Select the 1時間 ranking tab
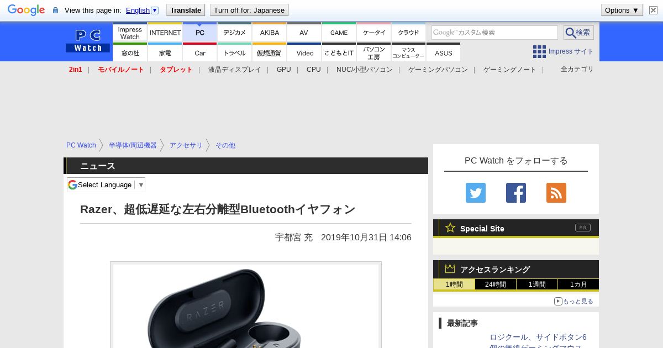This screenshot has width=663, height=348. [x=454, y=284]
